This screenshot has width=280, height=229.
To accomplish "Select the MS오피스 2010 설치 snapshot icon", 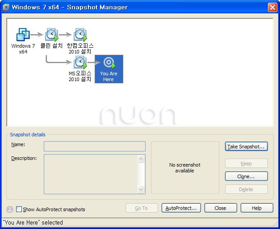I will point(80,62).
